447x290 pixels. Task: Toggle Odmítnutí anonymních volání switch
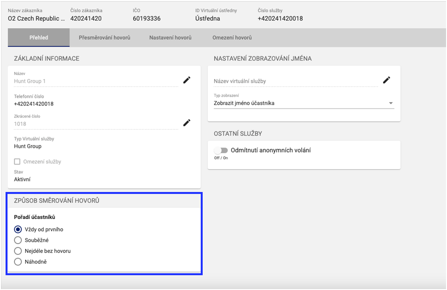[x=220, y=150]
